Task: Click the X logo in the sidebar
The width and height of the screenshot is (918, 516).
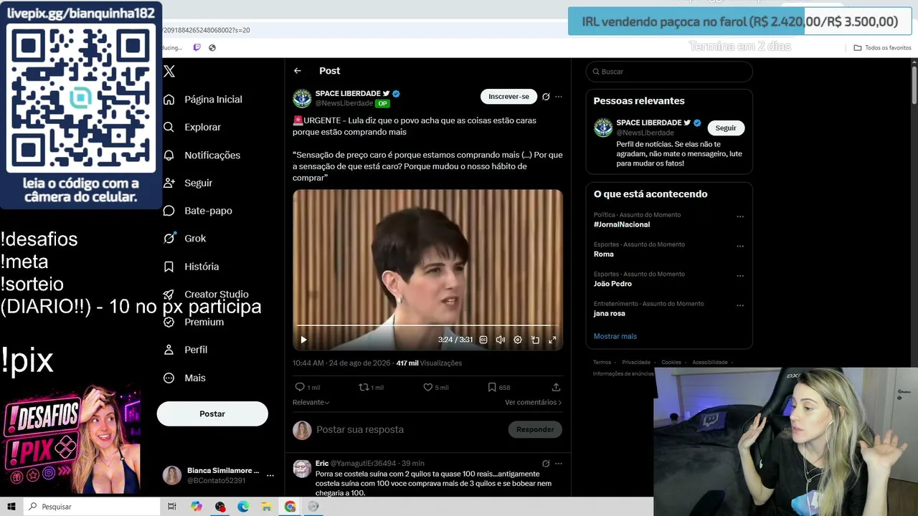Action: (x=169, y=71)
